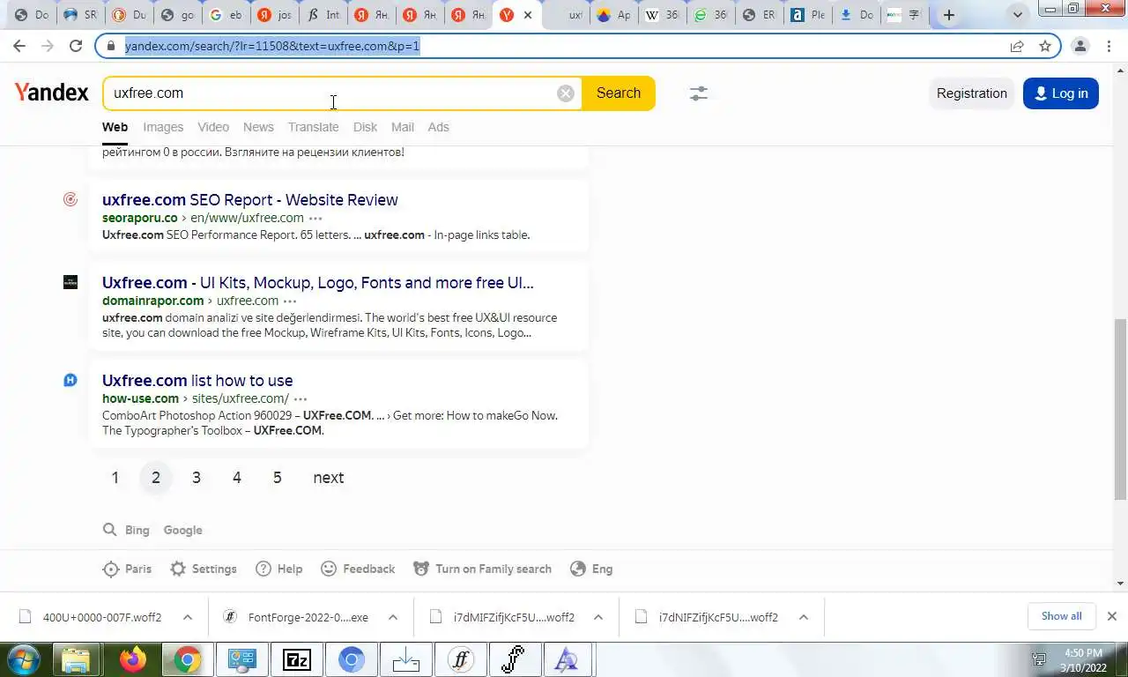This screenshot has width=1128, height=677.
Task: Click the domainrapor.com result favicon
Action: pyautogui.click(x=70, y=282)
